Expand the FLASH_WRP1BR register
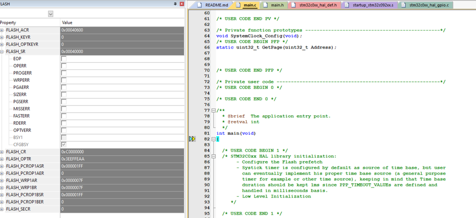Image resolution: width=476 pixels, height=218 pixels. pos(2,188)
